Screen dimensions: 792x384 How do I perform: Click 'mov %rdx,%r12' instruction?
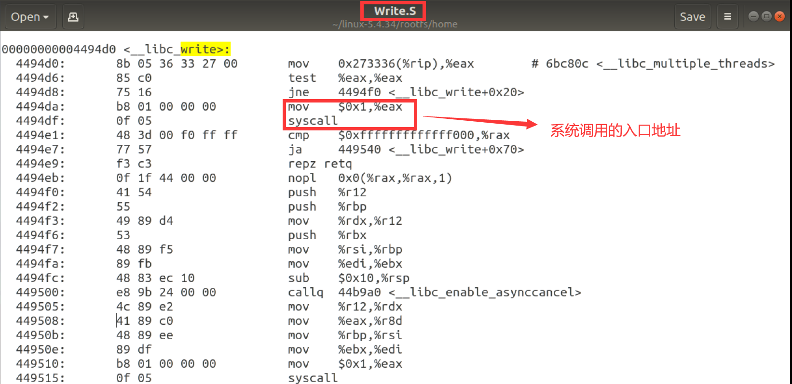click(345, 221)
